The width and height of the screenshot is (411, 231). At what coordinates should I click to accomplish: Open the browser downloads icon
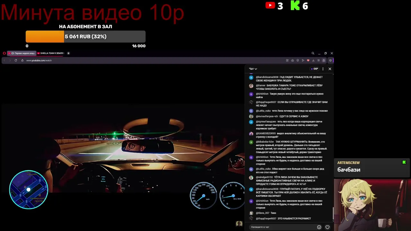pyautogui.click(x=313, y=60)
